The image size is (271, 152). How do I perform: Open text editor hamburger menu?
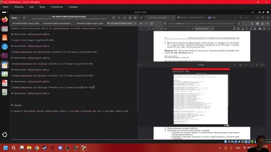tap(119, 18)
